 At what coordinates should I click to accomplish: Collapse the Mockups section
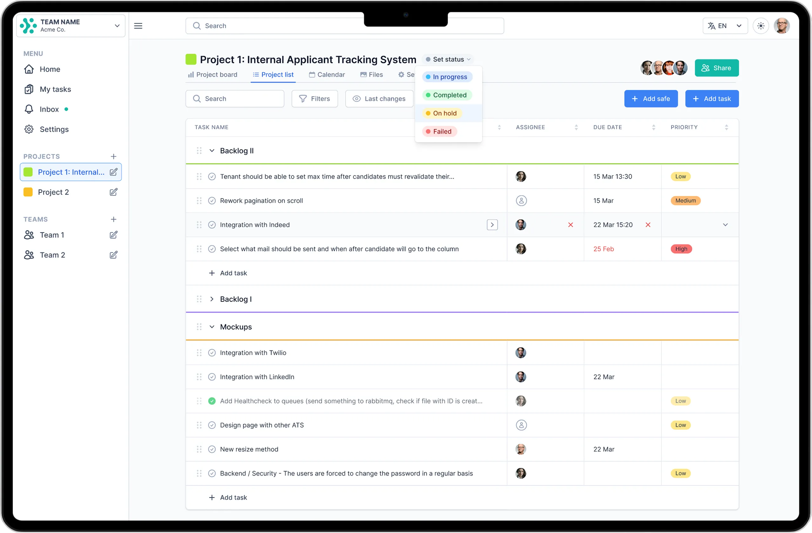212,327
